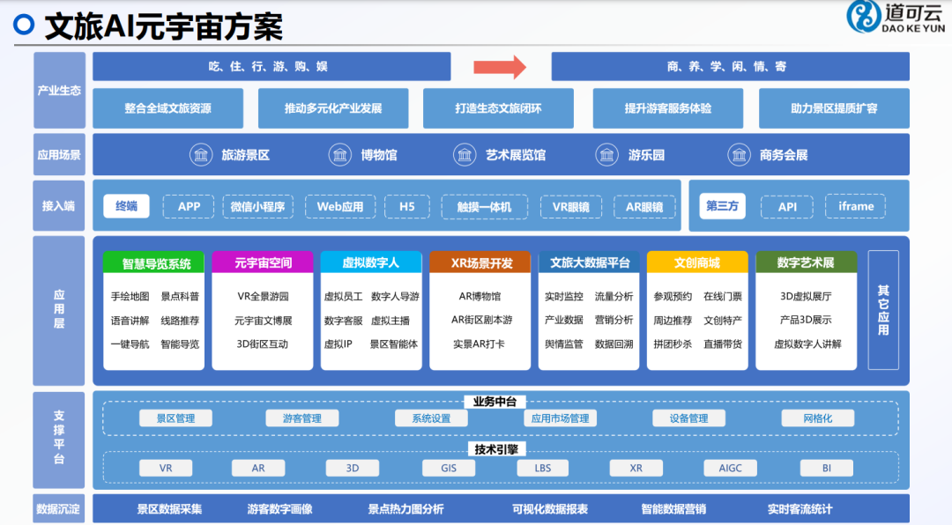Viewport: 952px width, 525px height.
Task: Click the building icon next to 博物馆
Action: click(340, 155)
